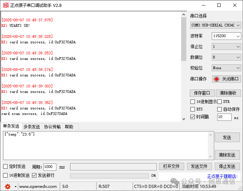
Task: Enable 自动保存 checkbox
Action: [x=219, y=109]
